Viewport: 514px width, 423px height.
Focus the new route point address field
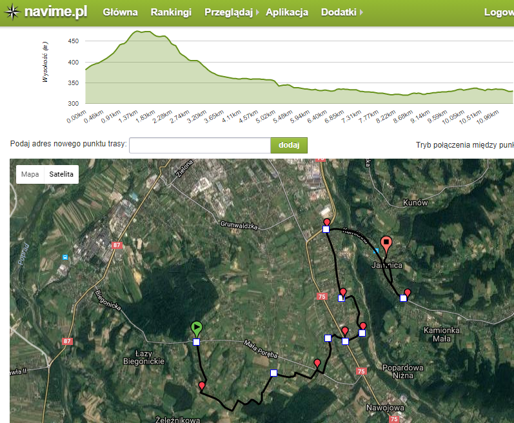pyautogui.click(x=199, y=145)
